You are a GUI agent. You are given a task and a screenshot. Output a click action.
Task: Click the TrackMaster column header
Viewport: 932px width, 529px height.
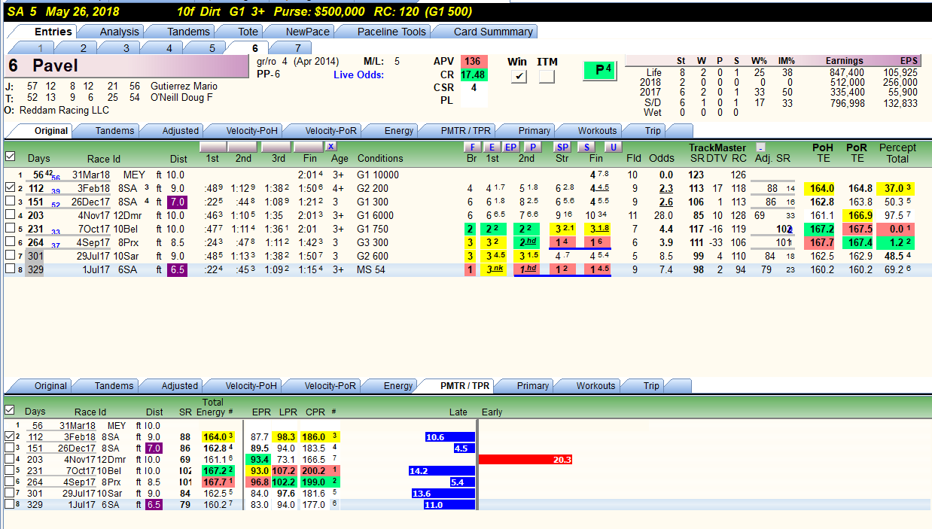point(717,147)
